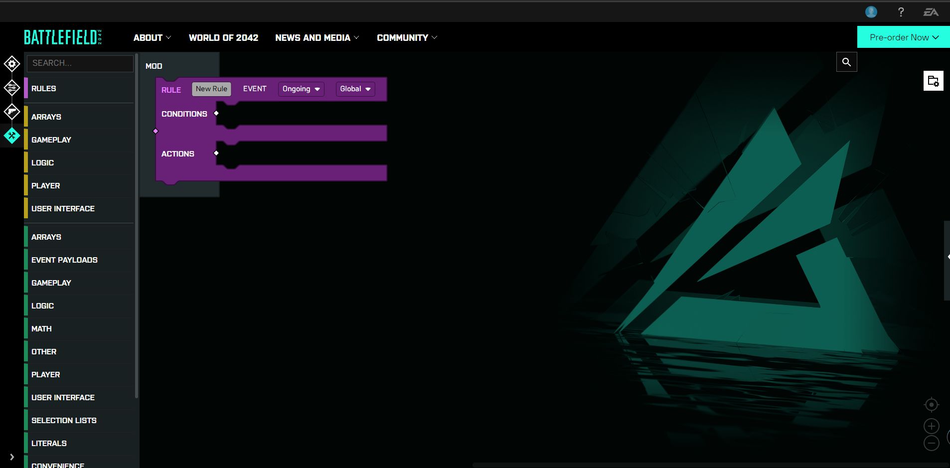
Task: Open the green ARRAYS category
Action: click(79, 237)
